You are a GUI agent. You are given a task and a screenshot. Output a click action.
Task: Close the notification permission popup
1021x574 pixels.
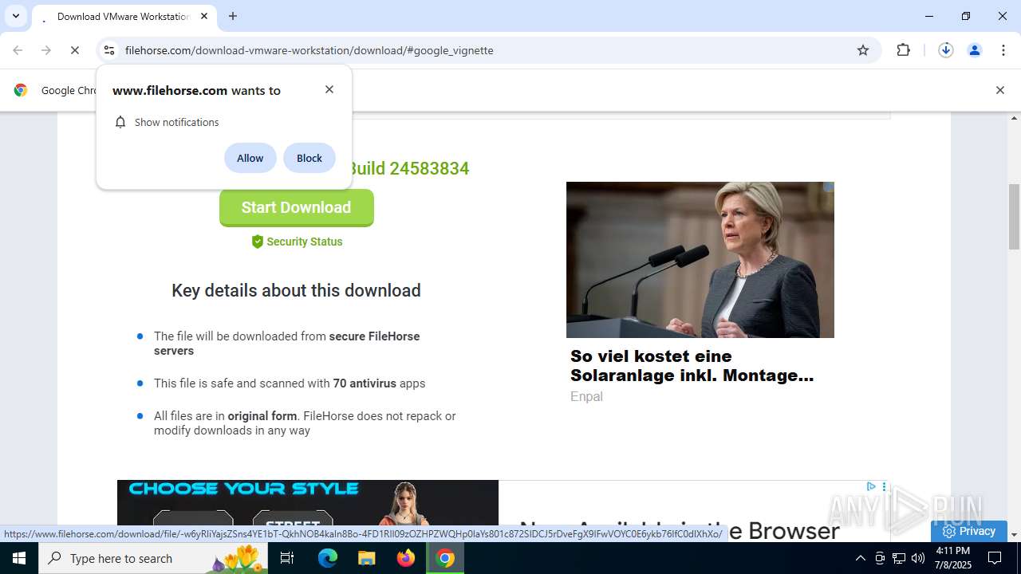pyautogui.click(x=329, y=89)
